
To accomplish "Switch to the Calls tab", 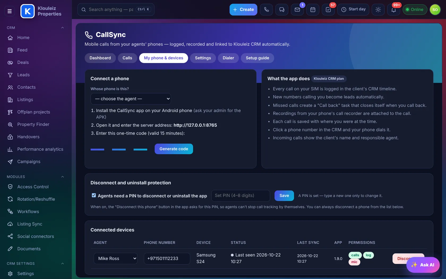I will pyautogui.click(x=127, y=58).
